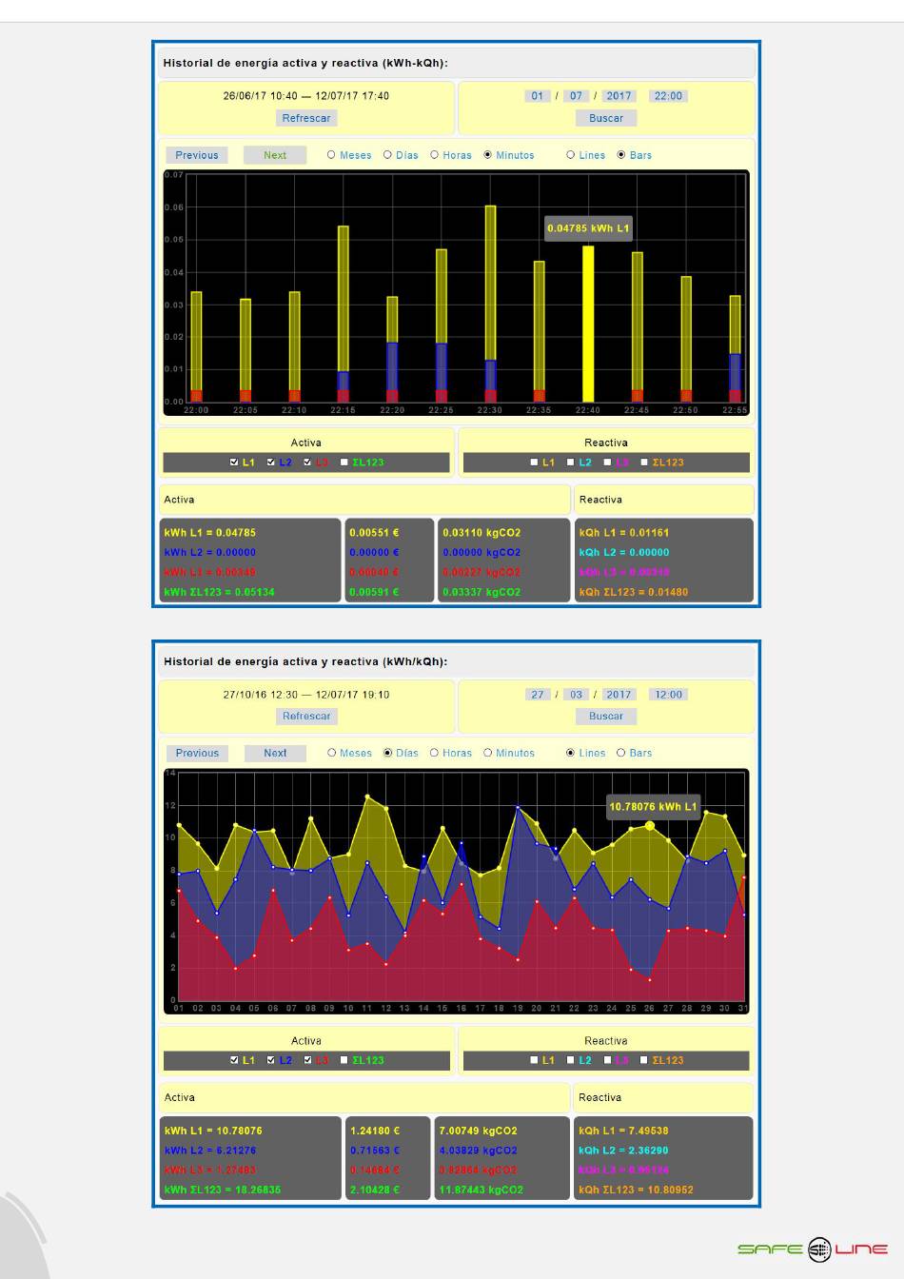This screenshot has height=1279, width=904.
Task: Toggle Activa L3 checkbox in top panel
Action: pos(307,462)
